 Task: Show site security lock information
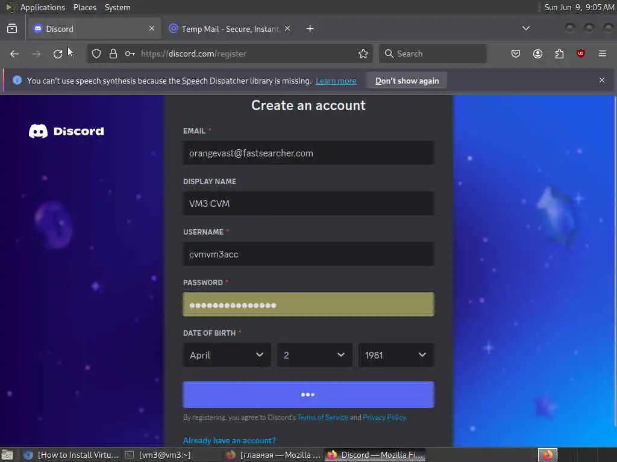[x=113, y=54]
